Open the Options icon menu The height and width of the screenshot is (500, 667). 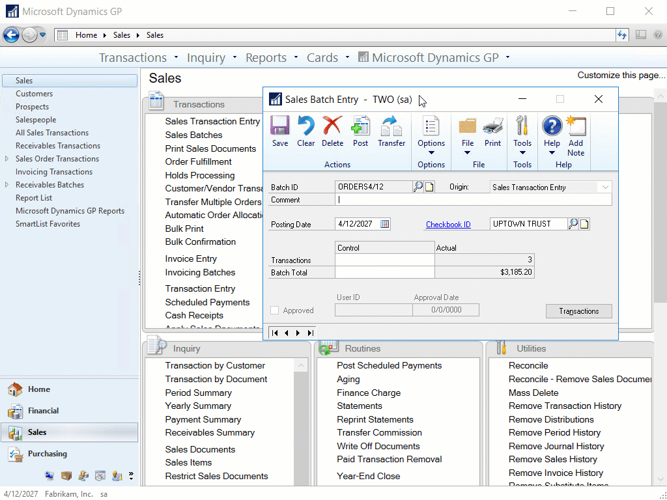pos(431,126)
